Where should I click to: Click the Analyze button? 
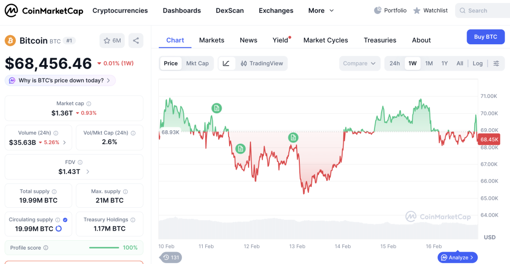coord(458,258)
